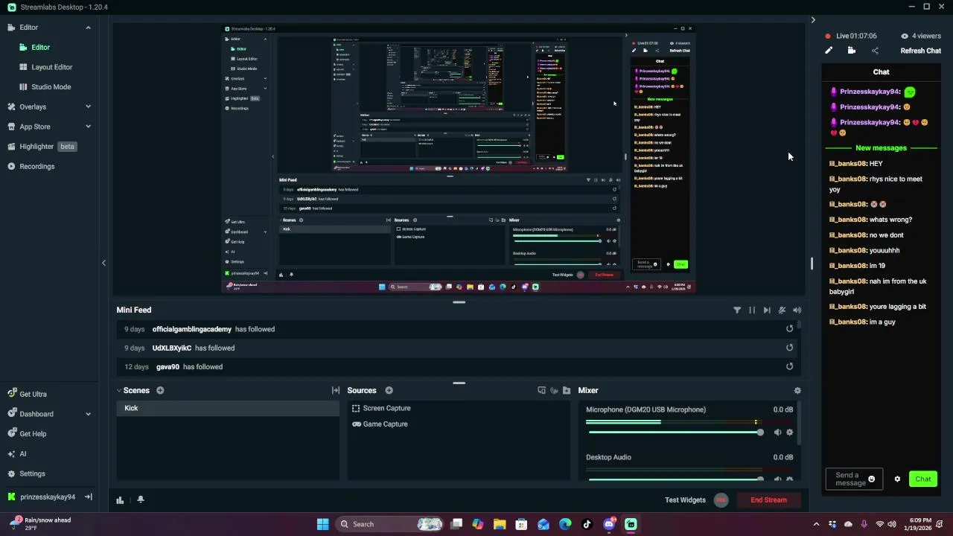Log out of the prinzesskaykay94 account
This screenshot has width=953, height=536.
88,497
